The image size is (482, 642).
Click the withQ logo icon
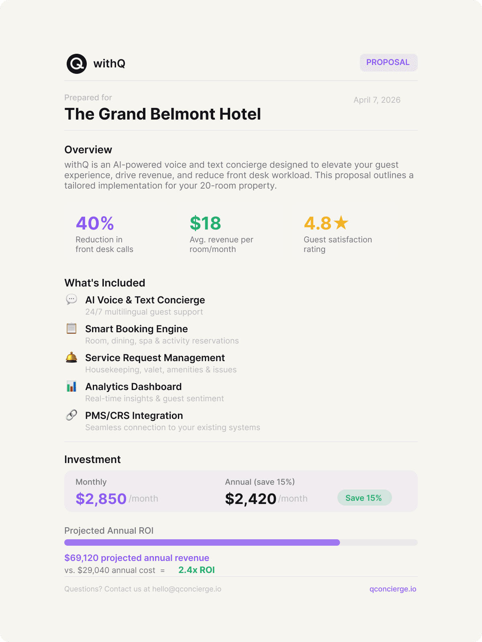click(x=77, y=64)
